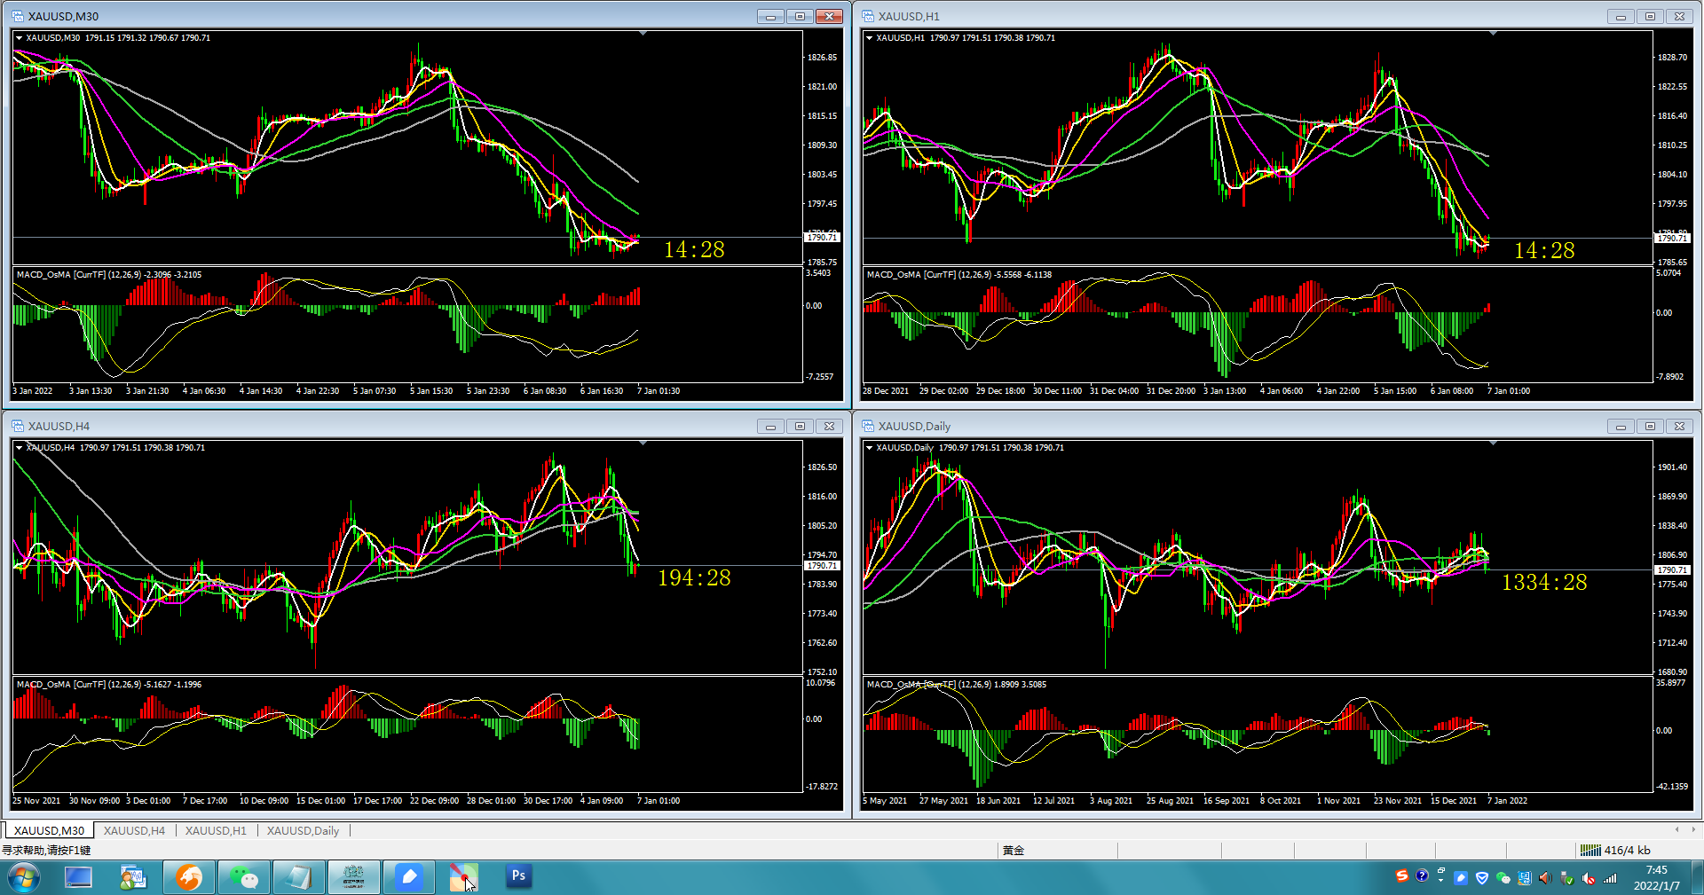Switch to the XAUUSD,Daily tab
This screenshot has height=895, width=1704.
point(303,831)
